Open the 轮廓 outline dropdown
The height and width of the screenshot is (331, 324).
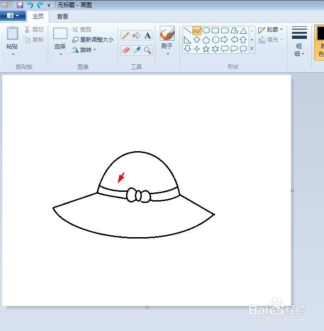pyautogui.click(x=270, y=30)
